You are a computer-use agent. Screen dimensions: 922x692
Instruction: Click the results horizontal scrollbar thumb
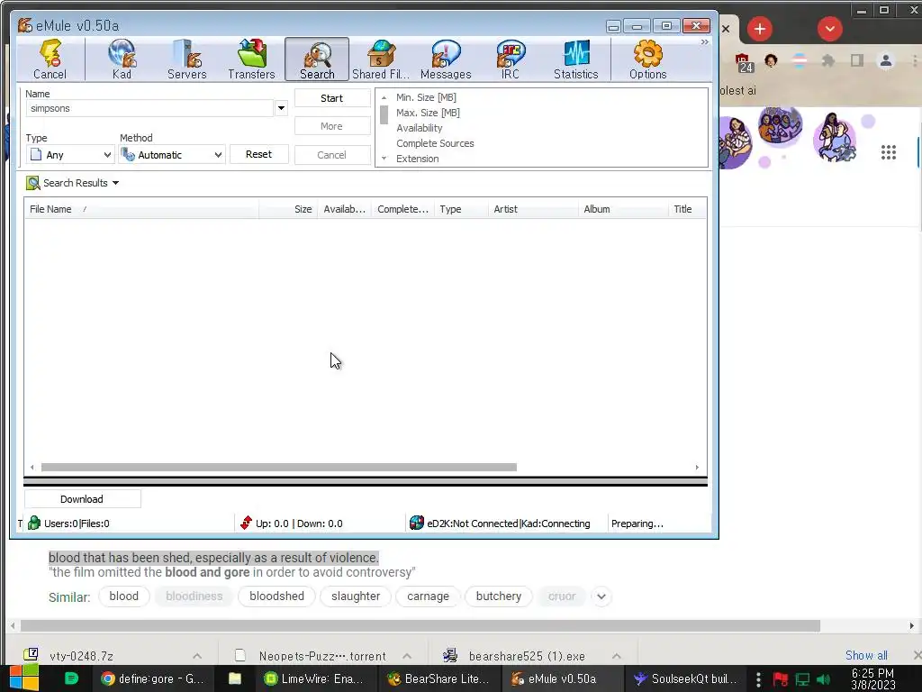click(x=279, y=468)
